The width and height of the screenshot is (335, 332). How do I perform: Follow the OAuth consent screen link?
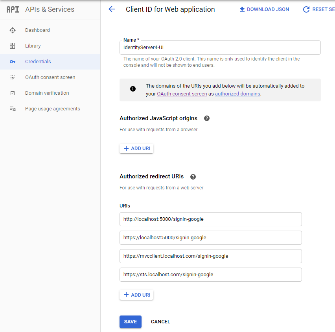coord(182,94)
